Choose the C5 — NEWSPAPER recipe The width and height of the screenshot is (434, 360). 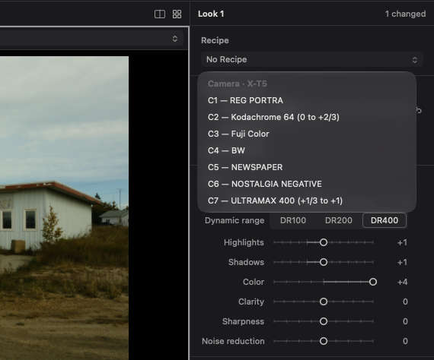(307, 167)
